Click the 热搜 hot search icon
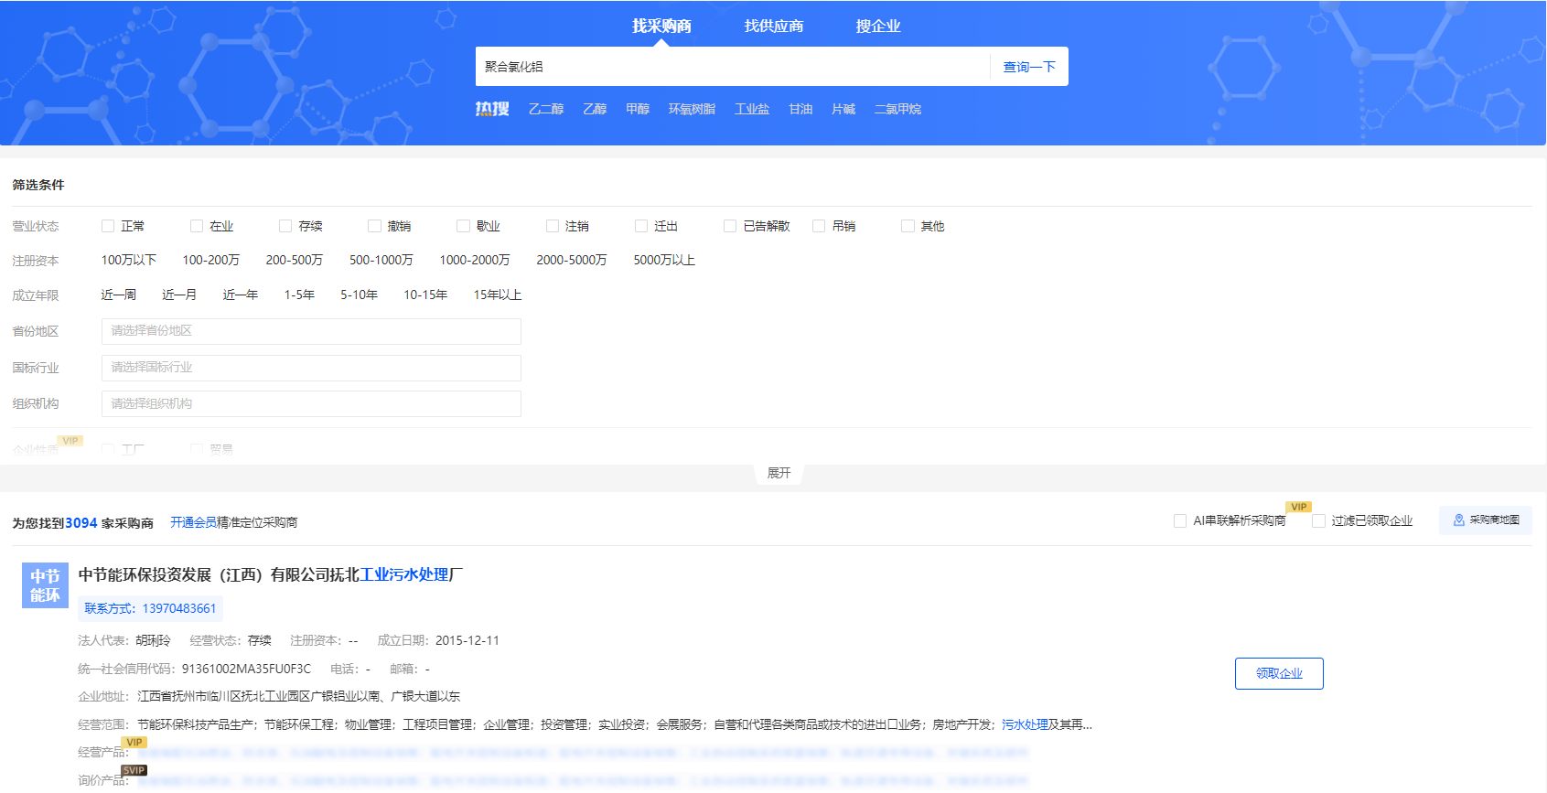The width and height of the screenshot is (1547, 793). pos(491,109)
